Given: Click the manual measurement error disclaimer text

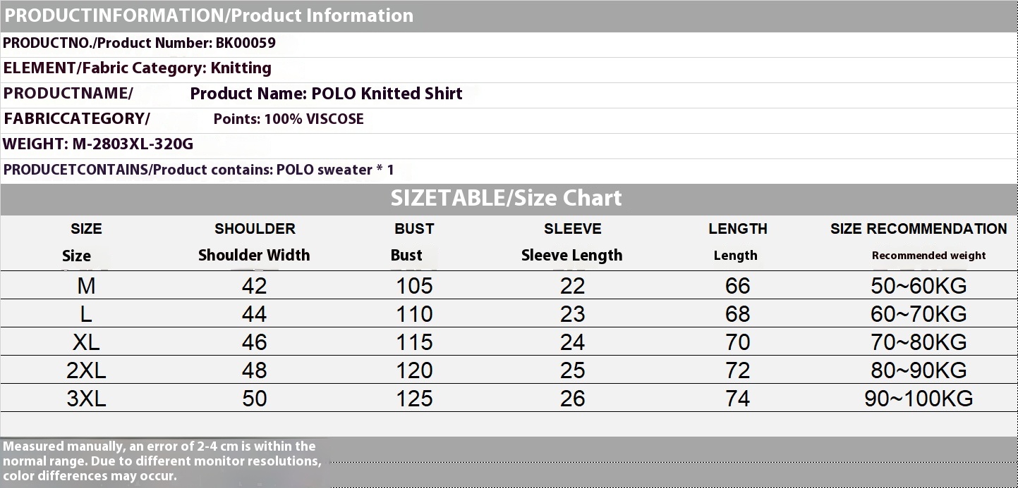Looking at the screenshot, I should pyautogui.click(x=162, y=461).
